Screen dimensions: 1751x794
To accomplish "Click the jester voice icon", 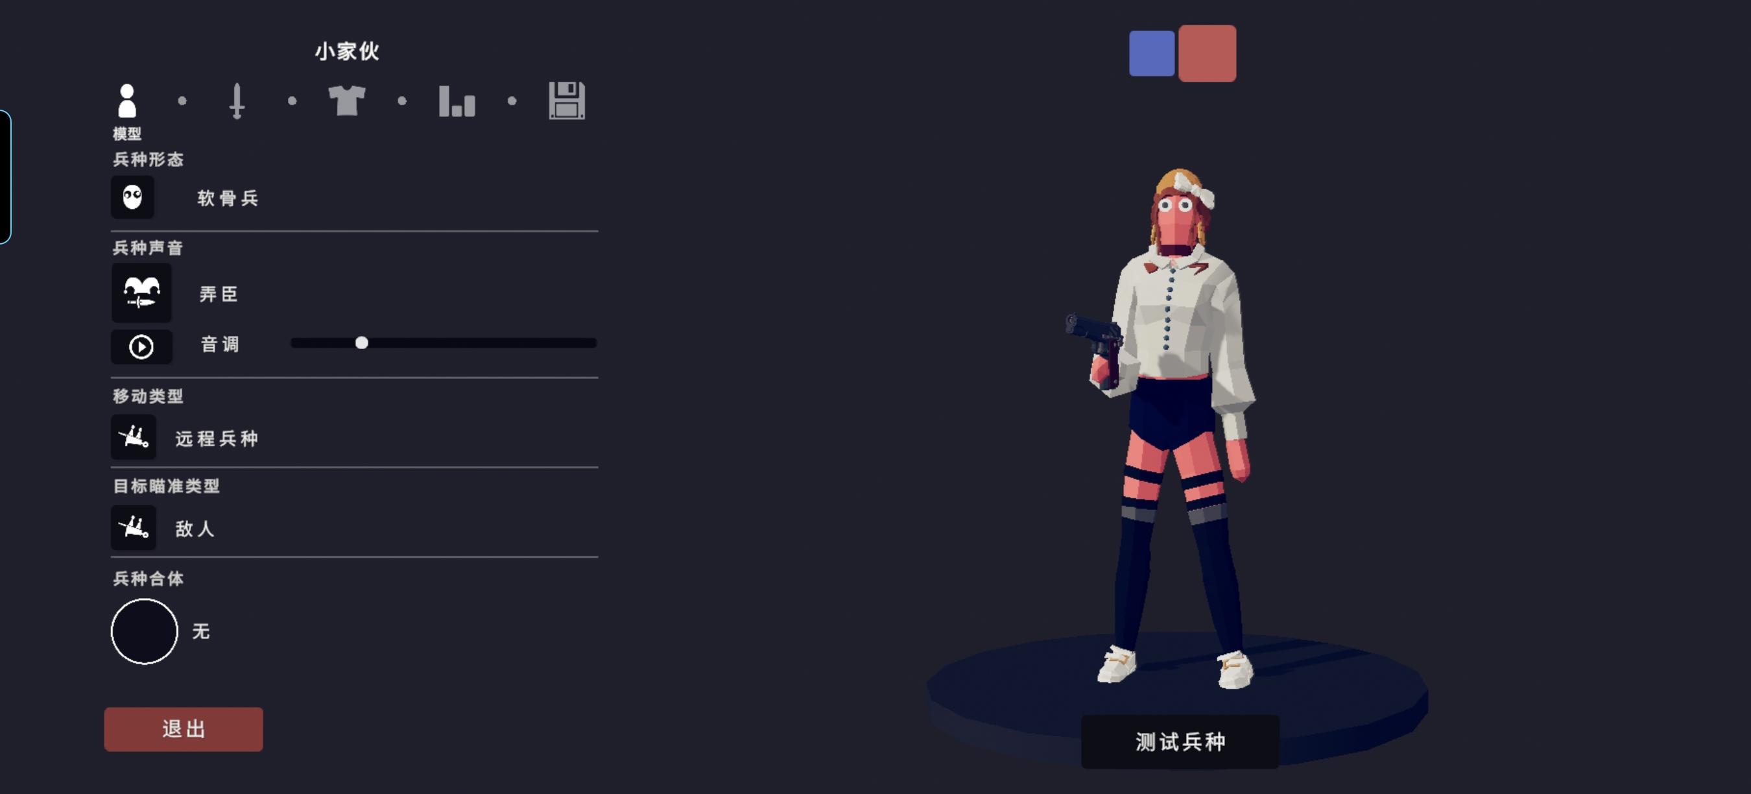I will [141, 293].
